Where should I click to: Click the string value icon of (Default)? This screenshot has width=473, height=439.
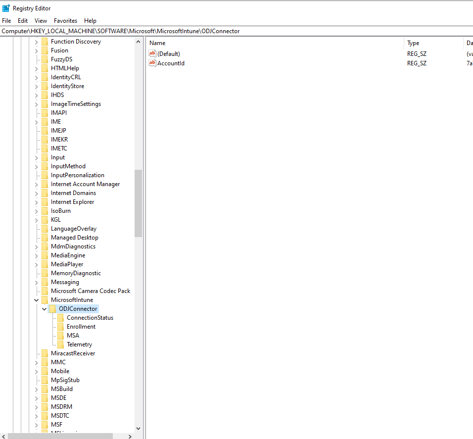[x=152, y=53]
